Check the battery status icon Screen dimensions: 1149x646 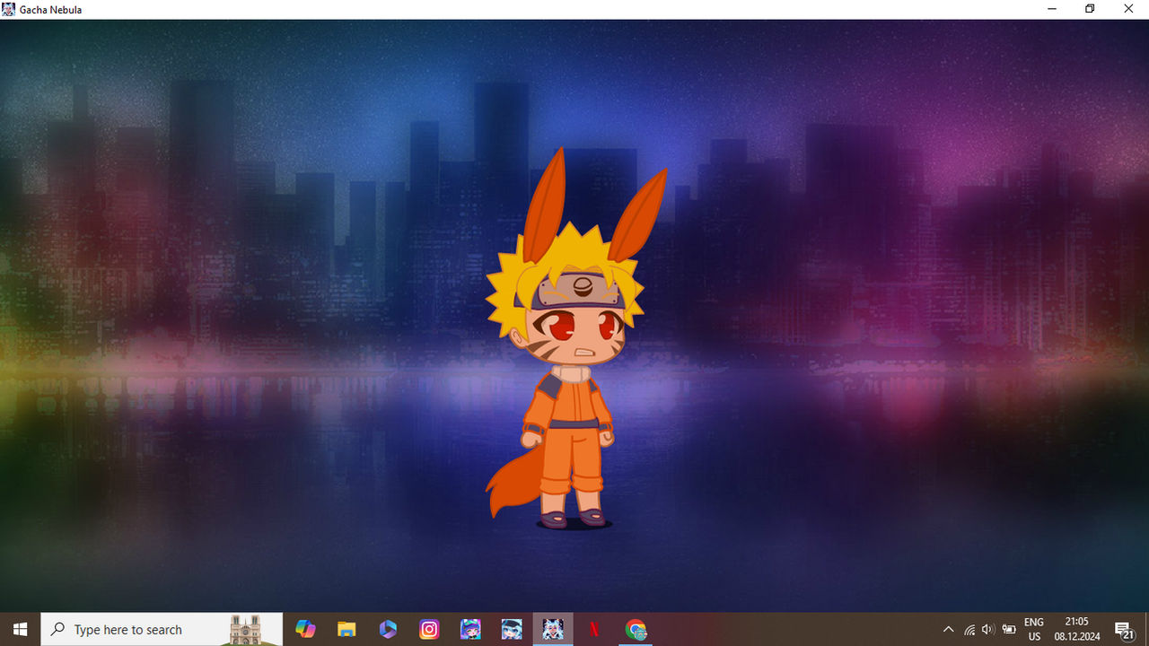[x=1009, y=630]
